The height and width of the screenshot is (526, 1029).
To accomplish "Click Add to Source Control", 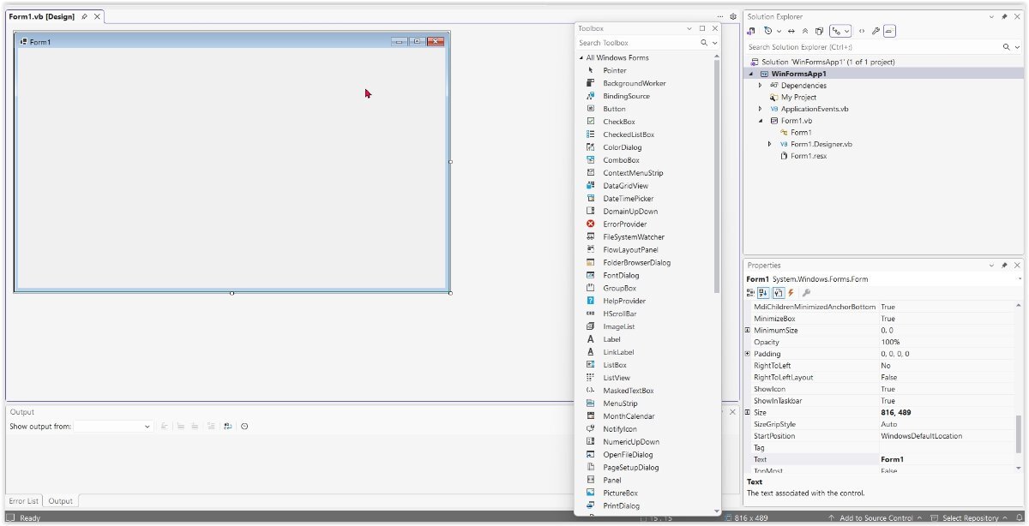I will pos(876,518).
